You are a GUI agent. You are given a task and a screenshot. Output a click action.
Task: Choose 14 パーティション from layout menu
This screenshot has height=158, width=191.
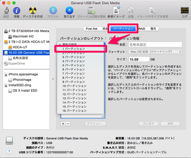(81, 103)
